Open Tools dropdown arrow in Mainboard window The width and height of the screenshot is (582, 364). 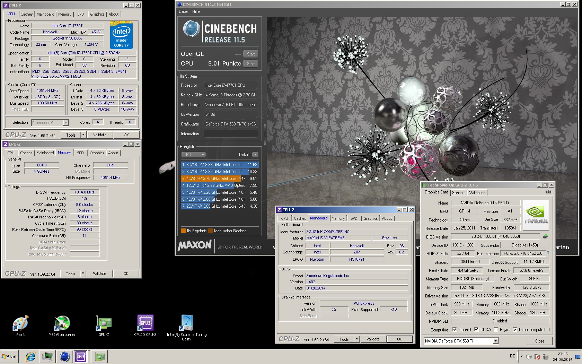click(x=356, y=339)
